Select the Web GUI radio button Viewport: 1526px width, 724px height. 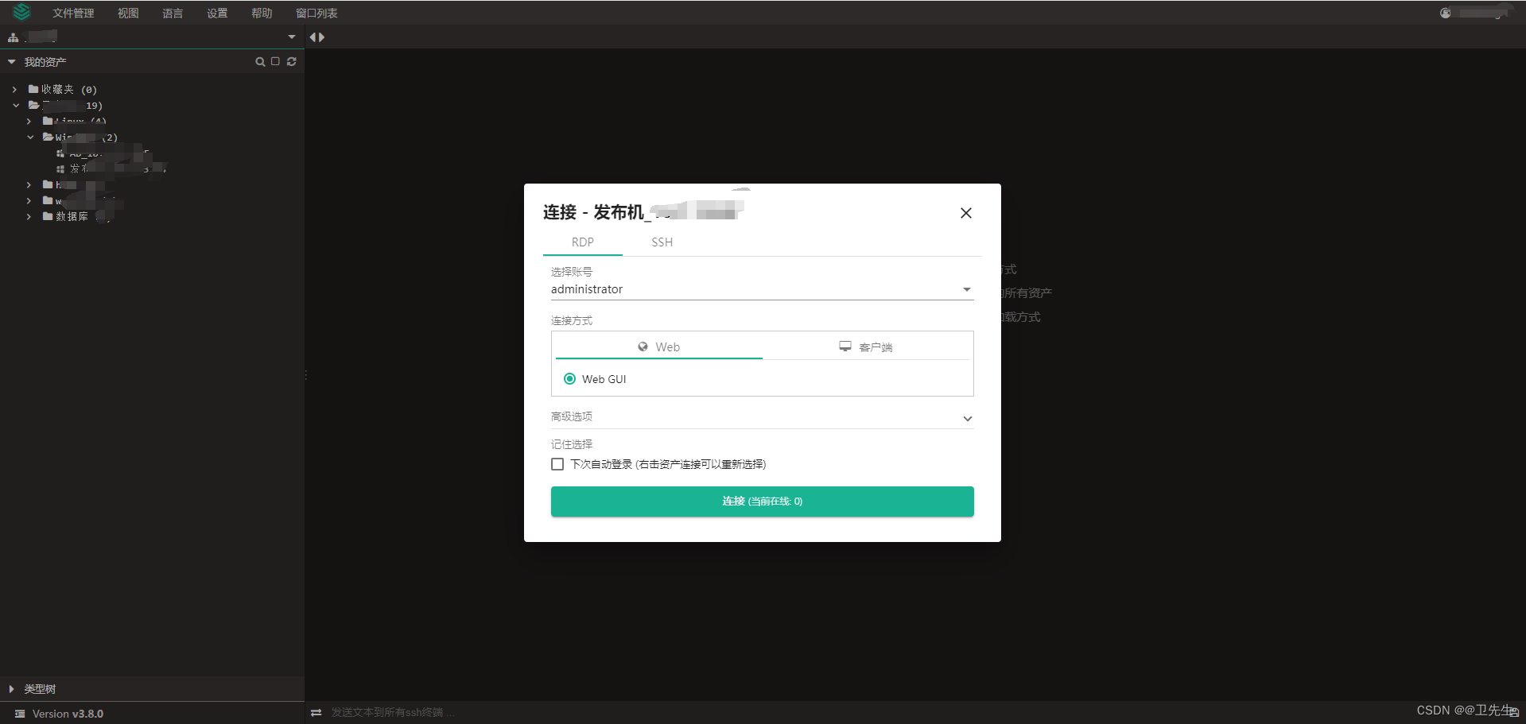point(569,378)
